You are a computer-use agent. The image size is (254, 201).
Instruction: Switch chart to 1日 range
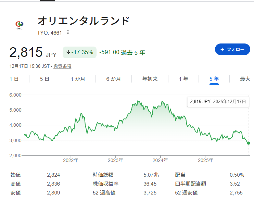(14, 79)
